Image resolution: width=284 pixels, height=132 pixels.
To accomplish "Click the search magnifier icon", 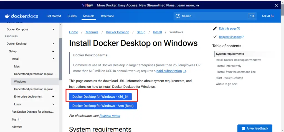I will pyautogui.click(x=177, y=16).
